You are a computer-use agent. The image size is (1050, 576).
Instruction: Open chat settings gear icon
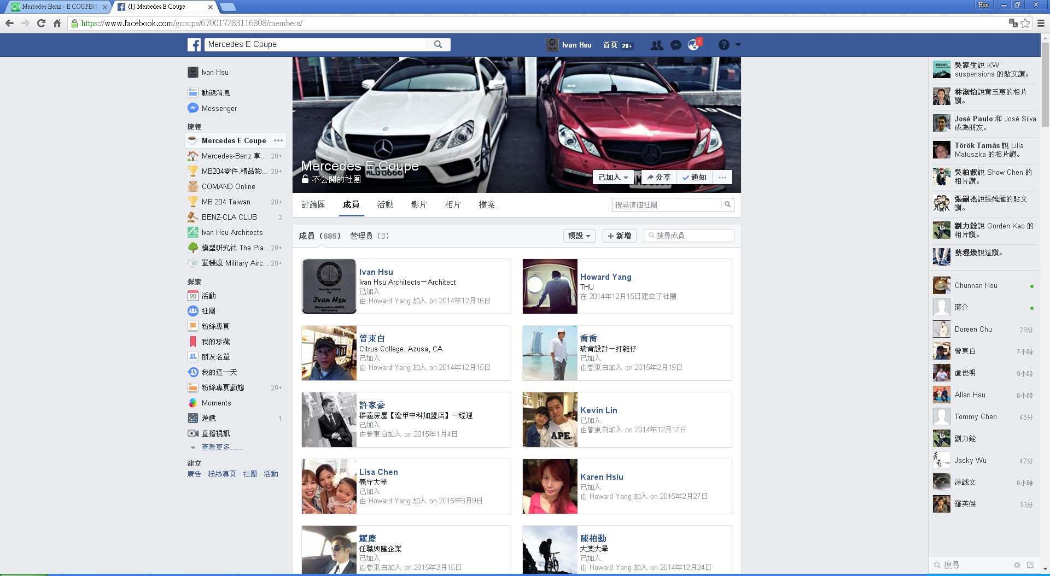(x=1017, y=565)
